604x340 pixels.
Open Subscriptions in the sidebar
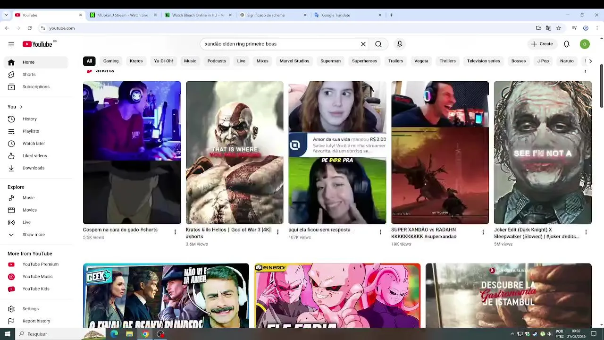(x=35, y=87)
